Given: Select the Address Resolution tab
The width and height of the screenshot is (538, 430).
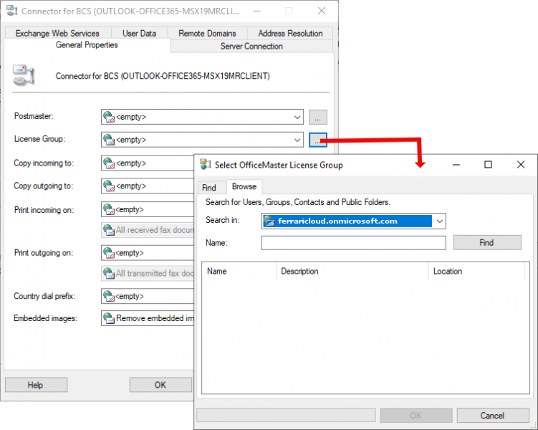Looking at the screenshot, I should coord(290,33).
